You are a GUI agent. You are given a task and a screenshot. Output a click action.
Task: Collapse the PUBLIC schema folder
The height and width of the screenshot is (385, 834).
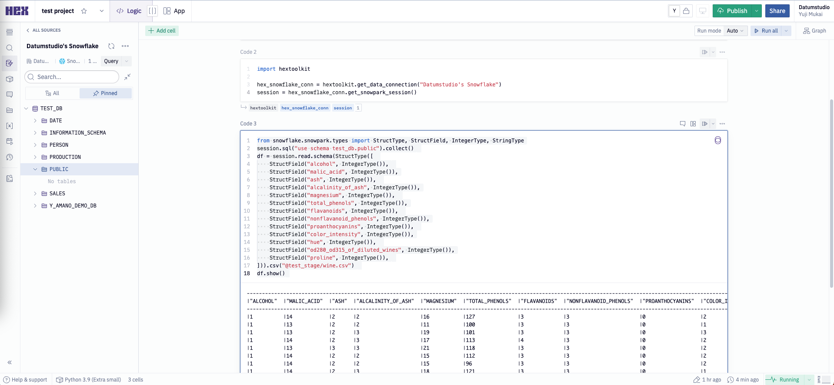point(35,169)
